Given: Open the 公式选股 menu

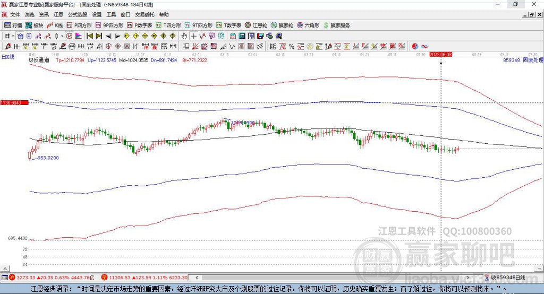Looking at the screenshot, I should 78,14.
